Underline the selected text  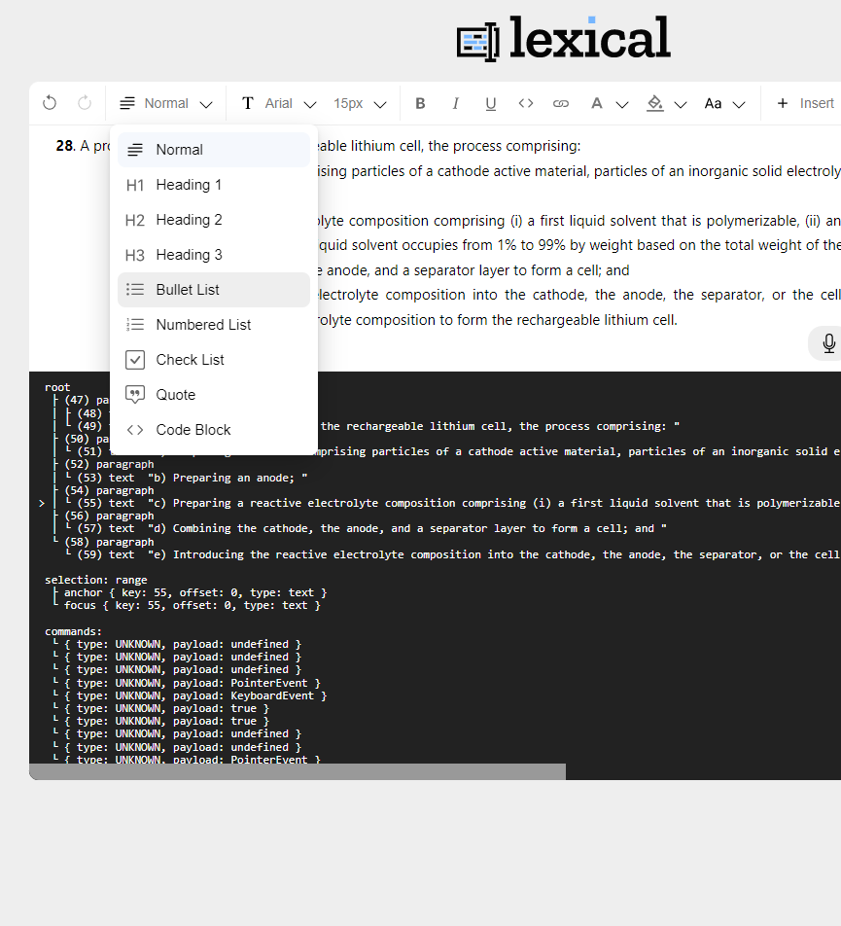click(x=490, y=103)
